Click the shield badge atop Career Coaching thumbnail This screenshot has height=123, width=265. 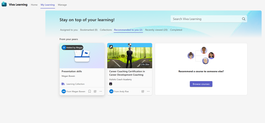130,45
